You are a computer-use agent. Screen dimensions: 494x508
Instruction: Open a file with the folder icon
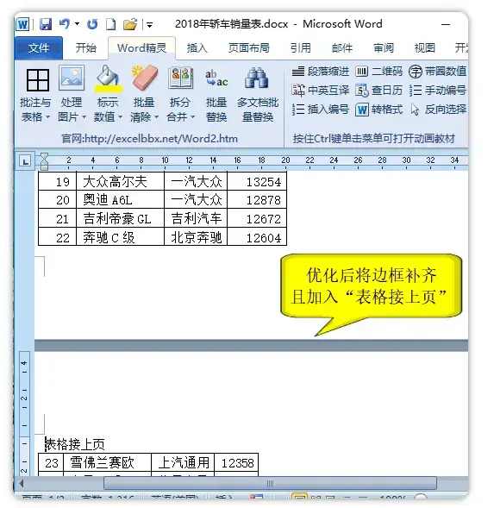[x=130, y=24]
